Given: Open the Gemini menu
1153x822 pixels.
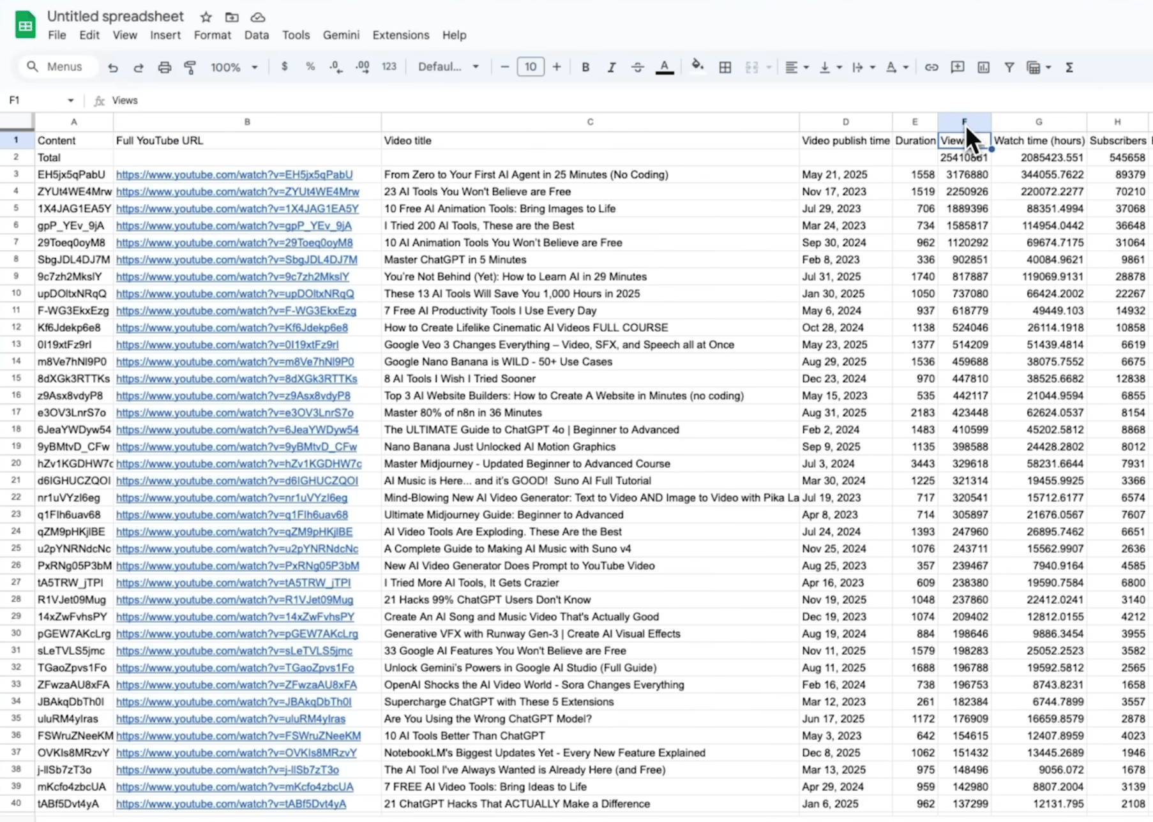Looking at the screenshot, I should click(341, 35).
